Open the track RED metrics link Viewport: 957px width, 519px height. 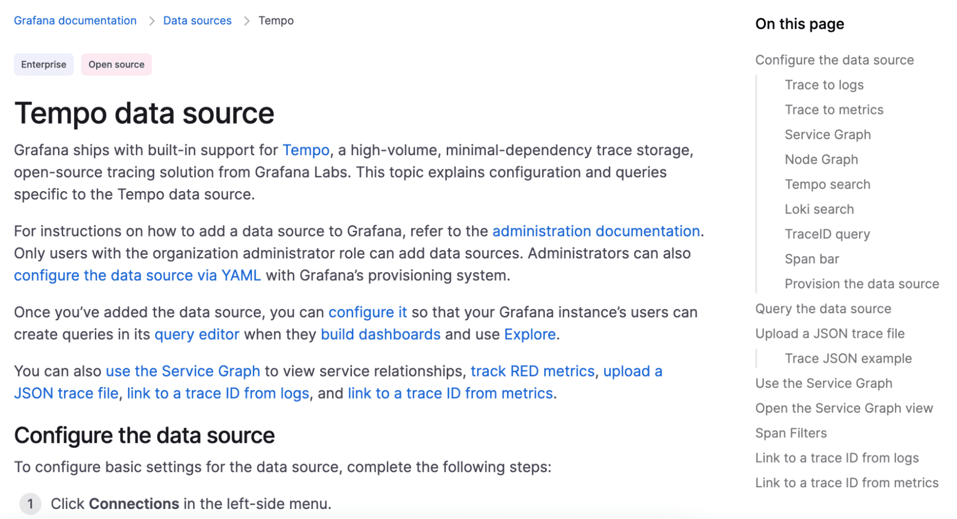coord(533,371)
